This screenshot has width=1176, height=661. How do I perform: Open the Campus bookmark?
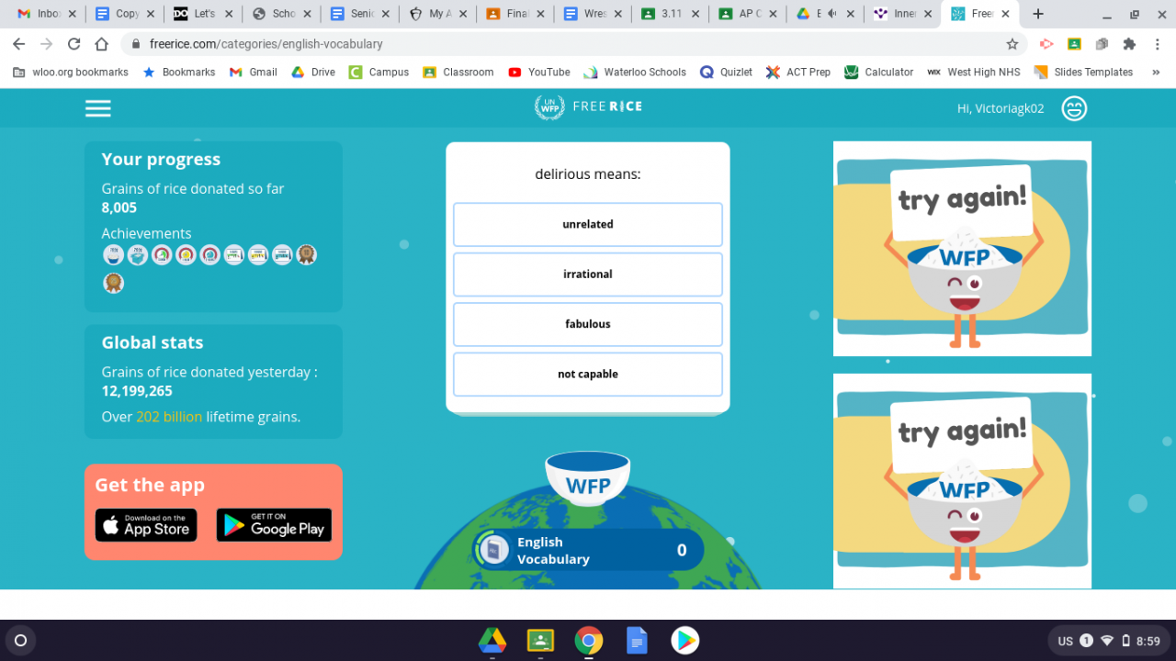(x=379, y=72)
